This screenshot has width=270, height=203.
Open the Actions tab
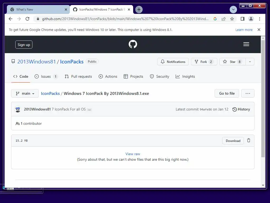(x=108, y=76)
